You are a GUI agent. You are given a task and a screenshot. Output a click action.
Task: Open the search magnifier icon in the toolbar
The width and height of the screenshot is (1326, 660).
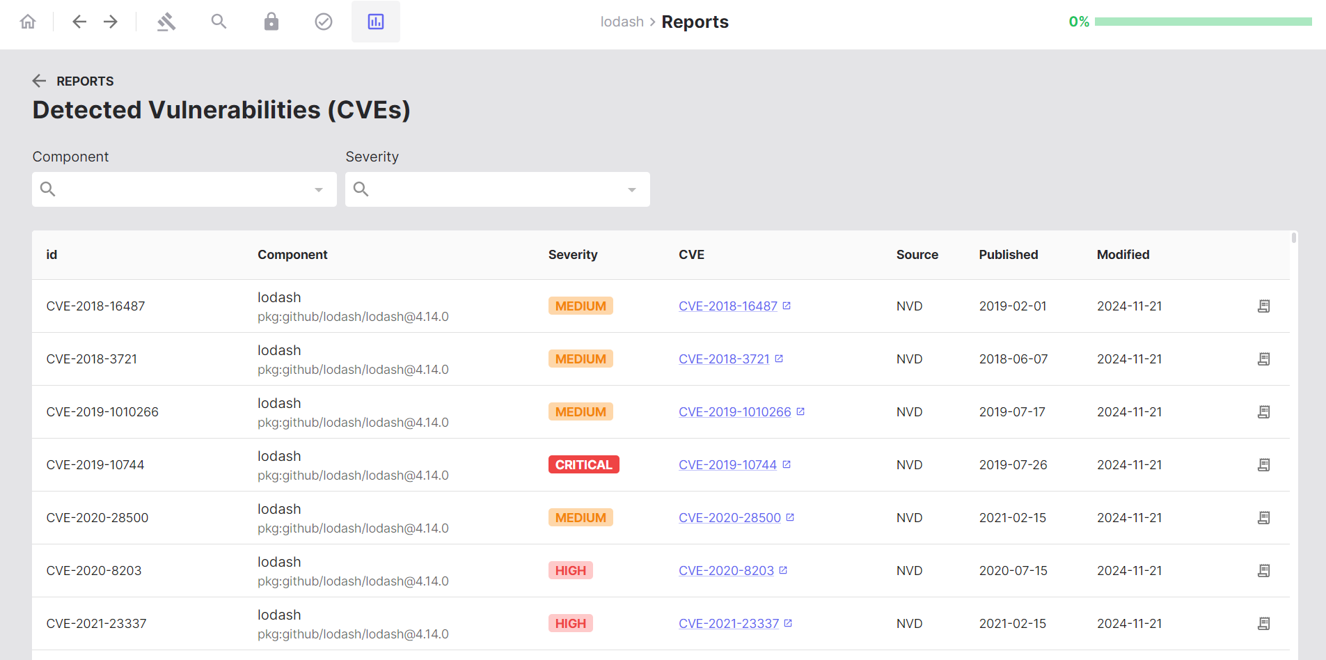click(219, 22)
